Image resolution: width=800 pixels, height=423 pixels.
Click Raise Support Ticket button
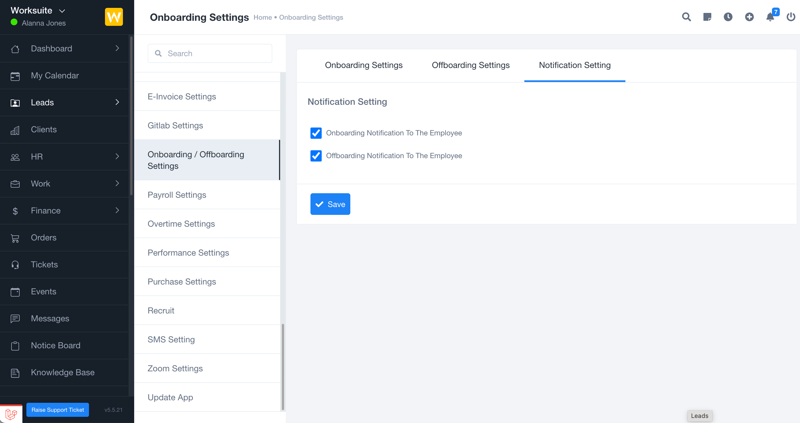(58, 410)
